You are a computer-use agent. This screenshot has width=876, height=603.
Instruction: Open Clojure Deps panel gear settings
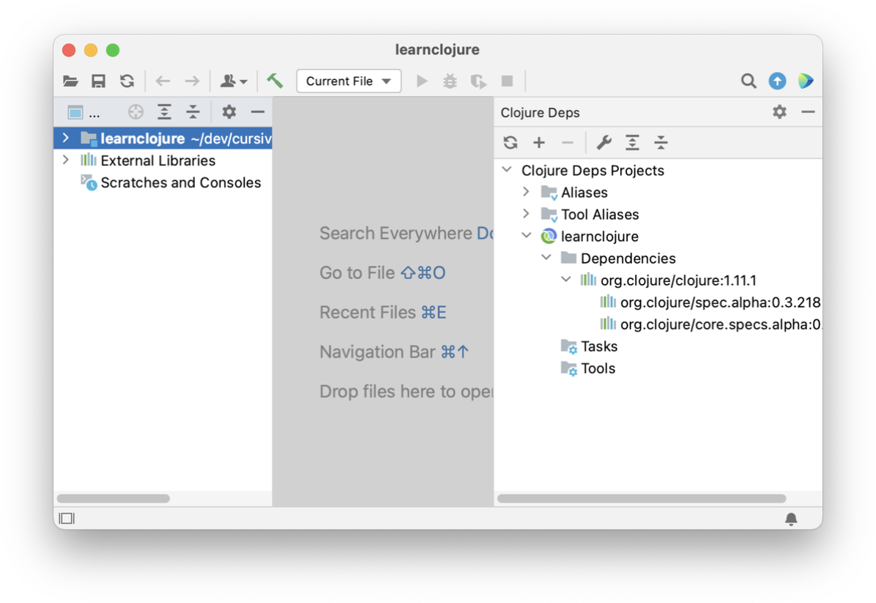click(779, 112)
